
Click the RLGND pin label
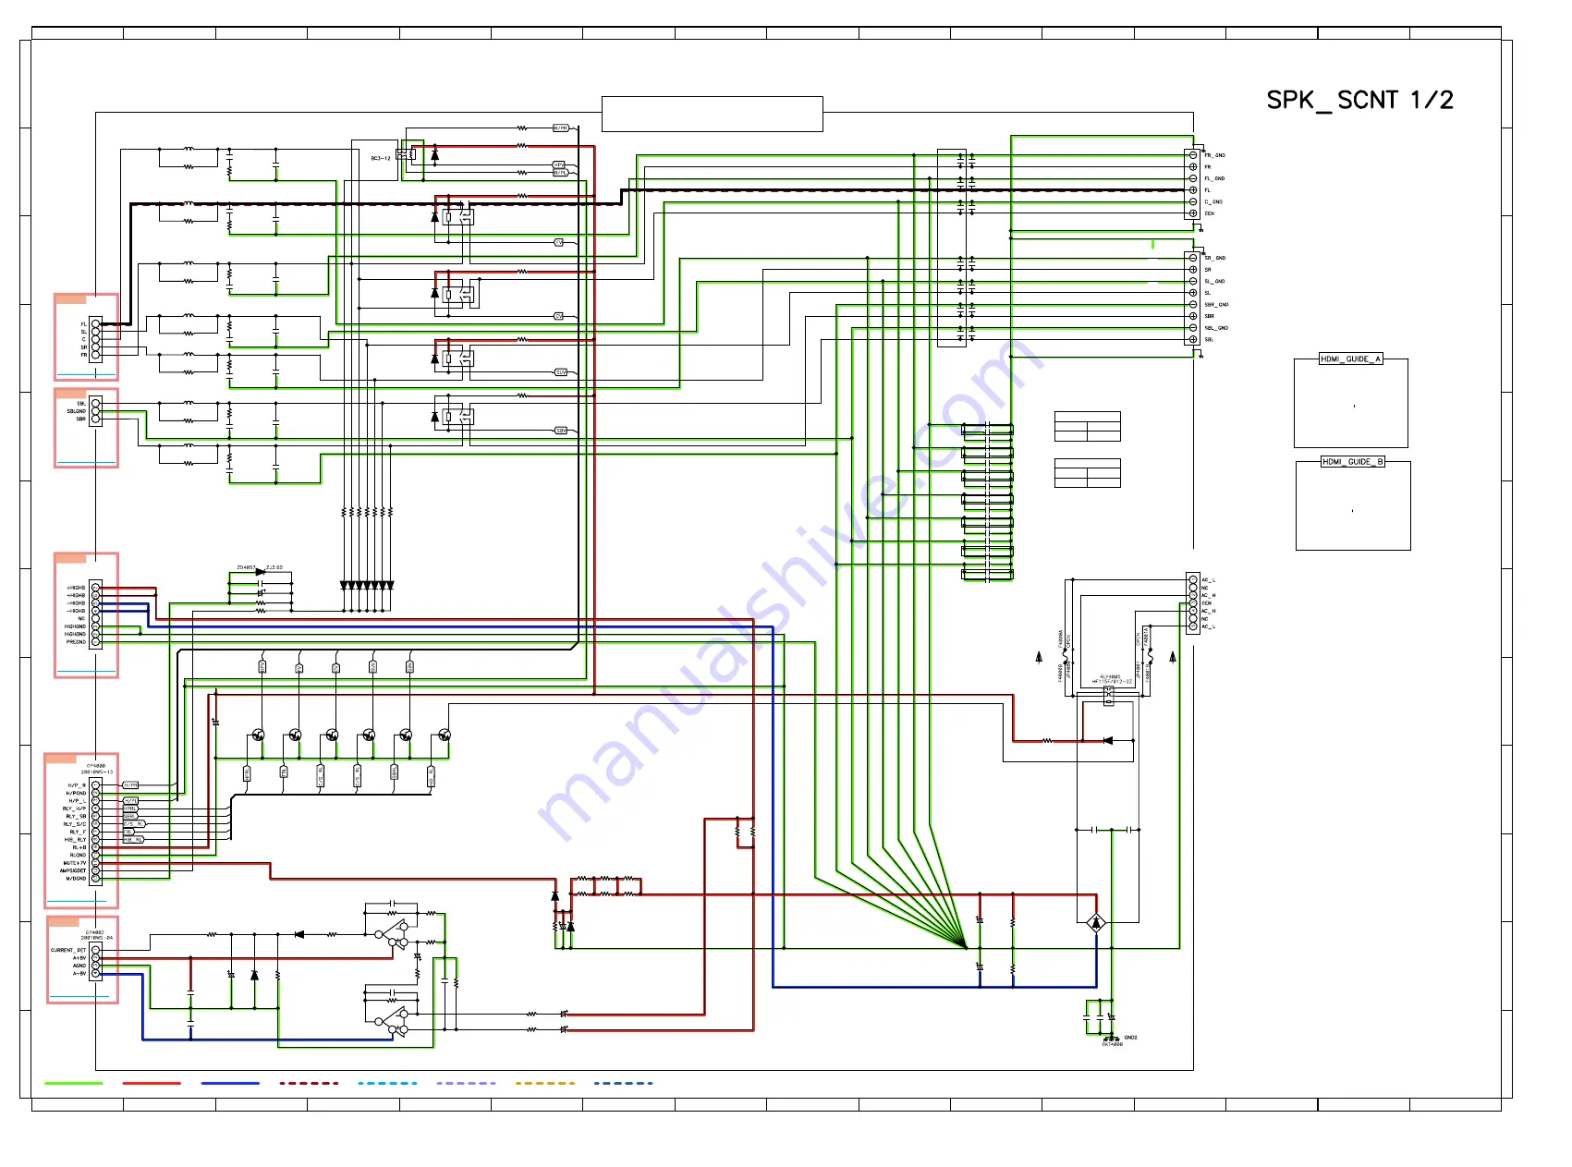click(78, 855)
